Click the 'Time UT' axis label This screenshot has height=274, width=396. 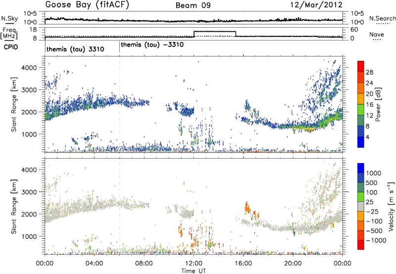[x=194, y=271]
